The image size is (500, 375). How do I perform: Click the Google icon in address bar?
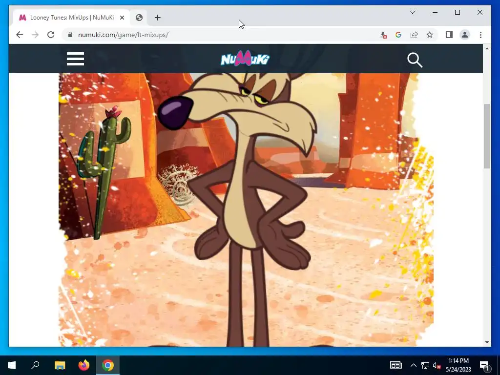point(398,35)
